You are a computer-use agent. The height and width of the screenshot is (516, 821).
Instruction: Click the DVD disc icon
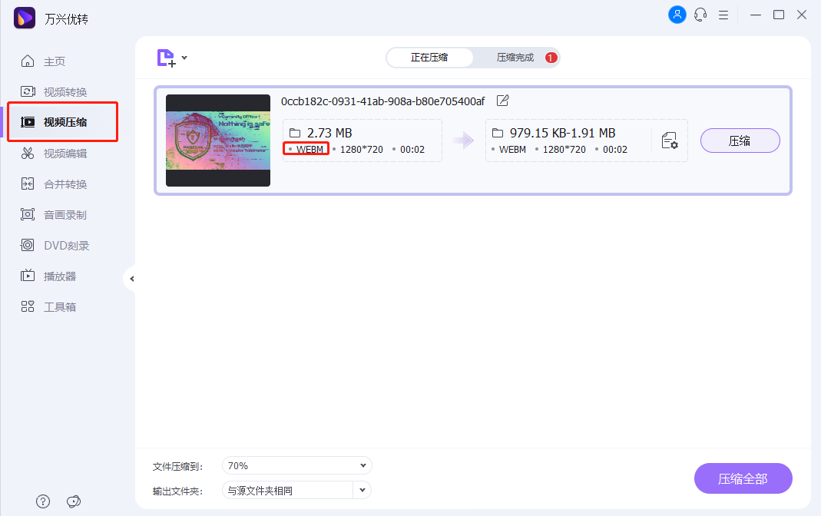[x=28, y=245]
